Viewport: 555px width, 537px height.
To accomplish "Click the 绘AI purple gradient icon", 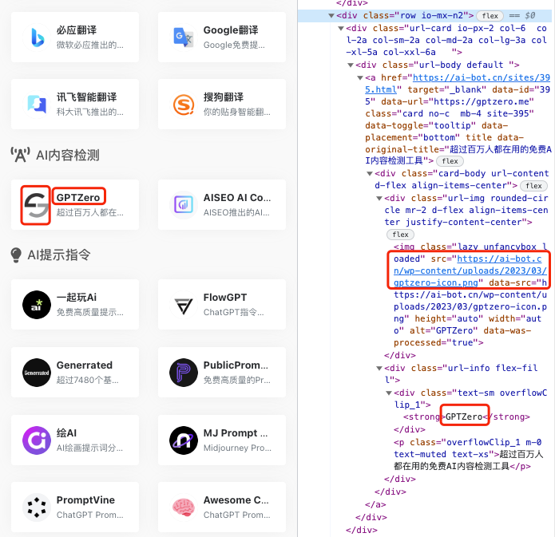I will point(37,440).
